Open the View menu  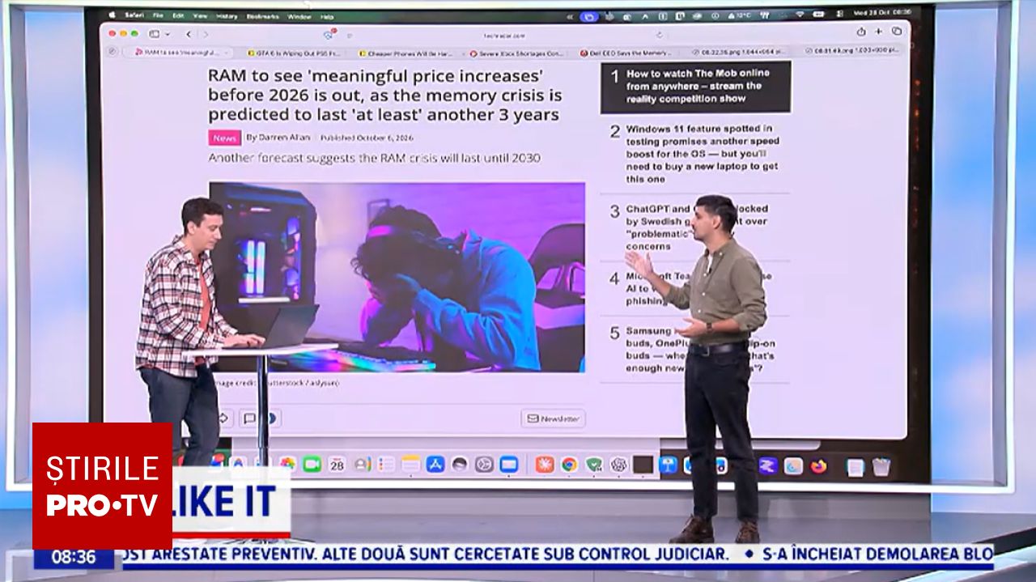pyautogui.click(x=199, y=15)
